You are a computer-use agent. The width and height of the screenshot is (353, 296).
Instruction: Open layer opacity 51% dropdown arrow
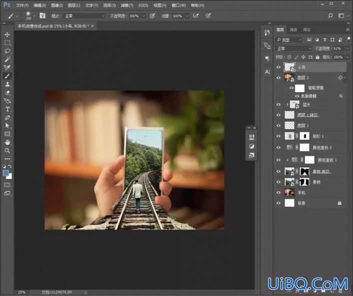347,49
